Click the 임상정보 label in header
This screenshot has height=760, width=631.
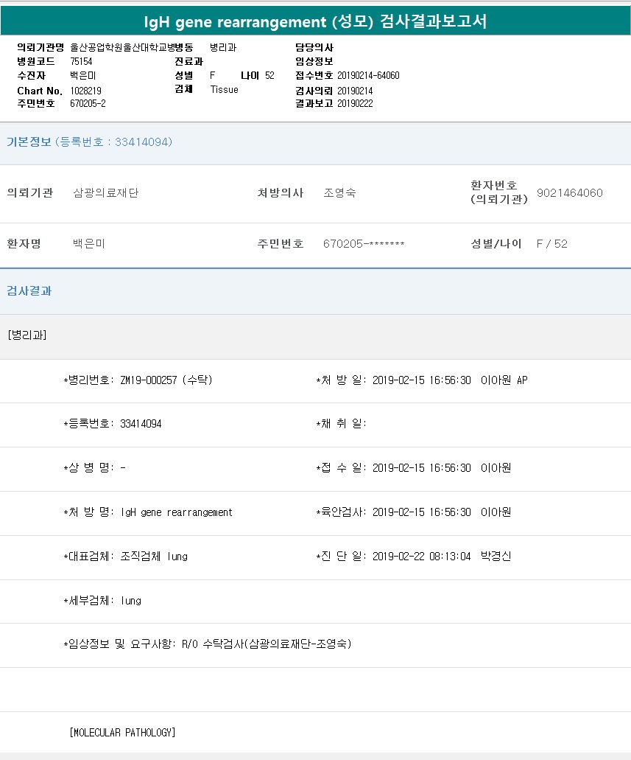pyautogui.click(x=314, y=62)
